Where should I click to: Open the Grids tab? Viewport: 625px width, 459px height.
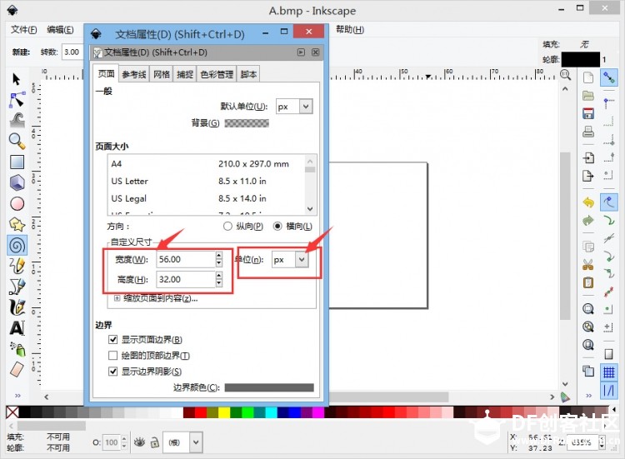pyautogui.click(x=162, y=74)
